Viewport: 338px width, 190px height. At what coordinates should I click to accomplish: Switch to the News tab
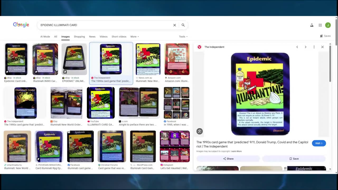92,37
